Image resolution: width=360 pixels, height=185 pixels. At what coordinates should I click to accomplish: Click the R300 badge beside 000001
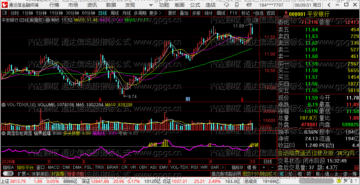pos(286,14)
